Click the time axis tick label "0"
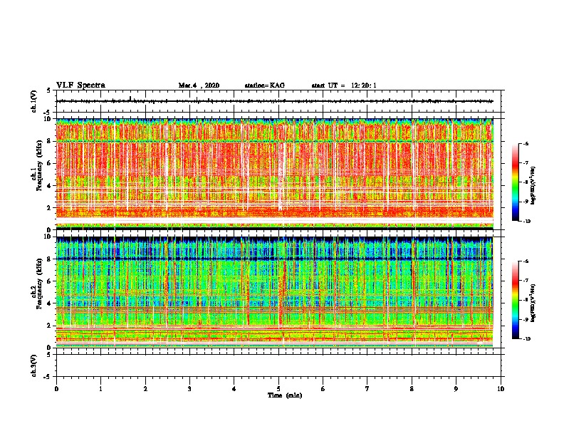 (x=56, y=389)
